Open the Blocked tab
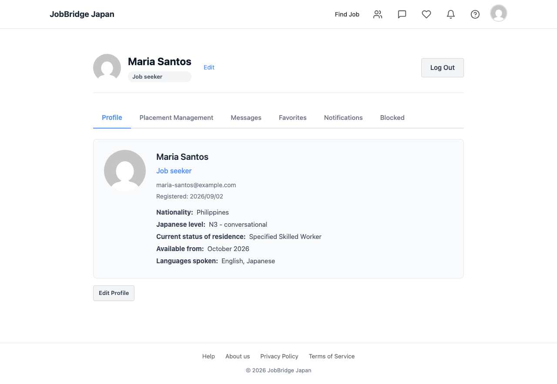This screenshot has width=557, height=384. point(392,118)
